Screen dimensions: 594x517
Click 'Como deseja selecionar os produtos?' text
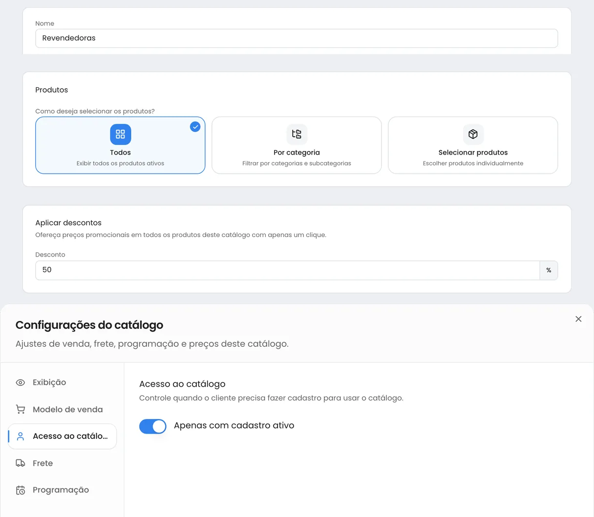(x=95, y=111)
